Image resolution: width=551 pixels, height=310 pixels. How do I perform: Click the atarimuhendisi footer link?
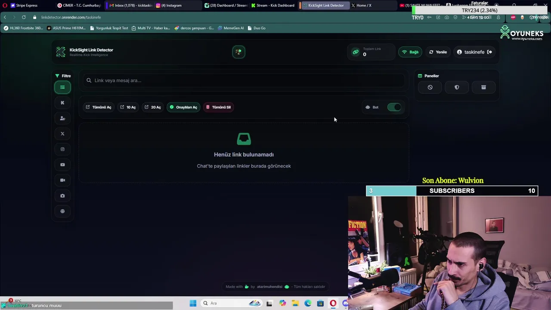[269, 287]
